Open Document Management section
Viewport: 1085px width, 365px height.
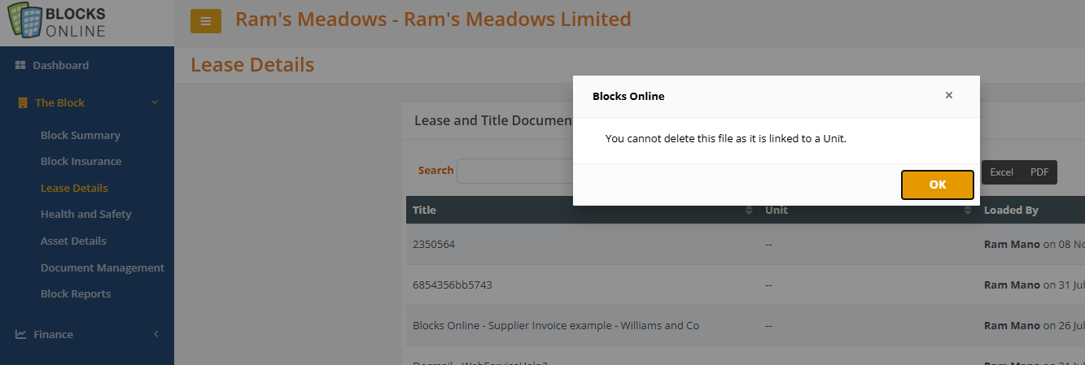(x=103, y=267)
